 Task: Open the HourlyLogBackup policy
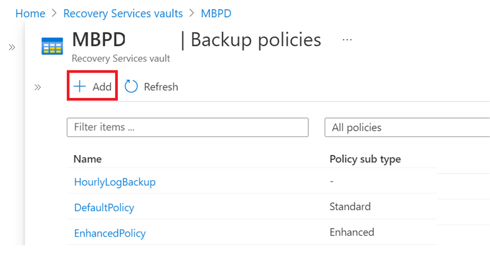115,182
